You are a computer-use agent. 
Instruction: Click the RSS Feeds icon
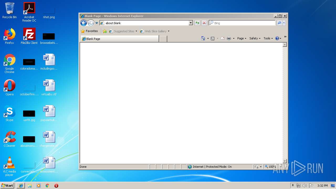point(213,39)
